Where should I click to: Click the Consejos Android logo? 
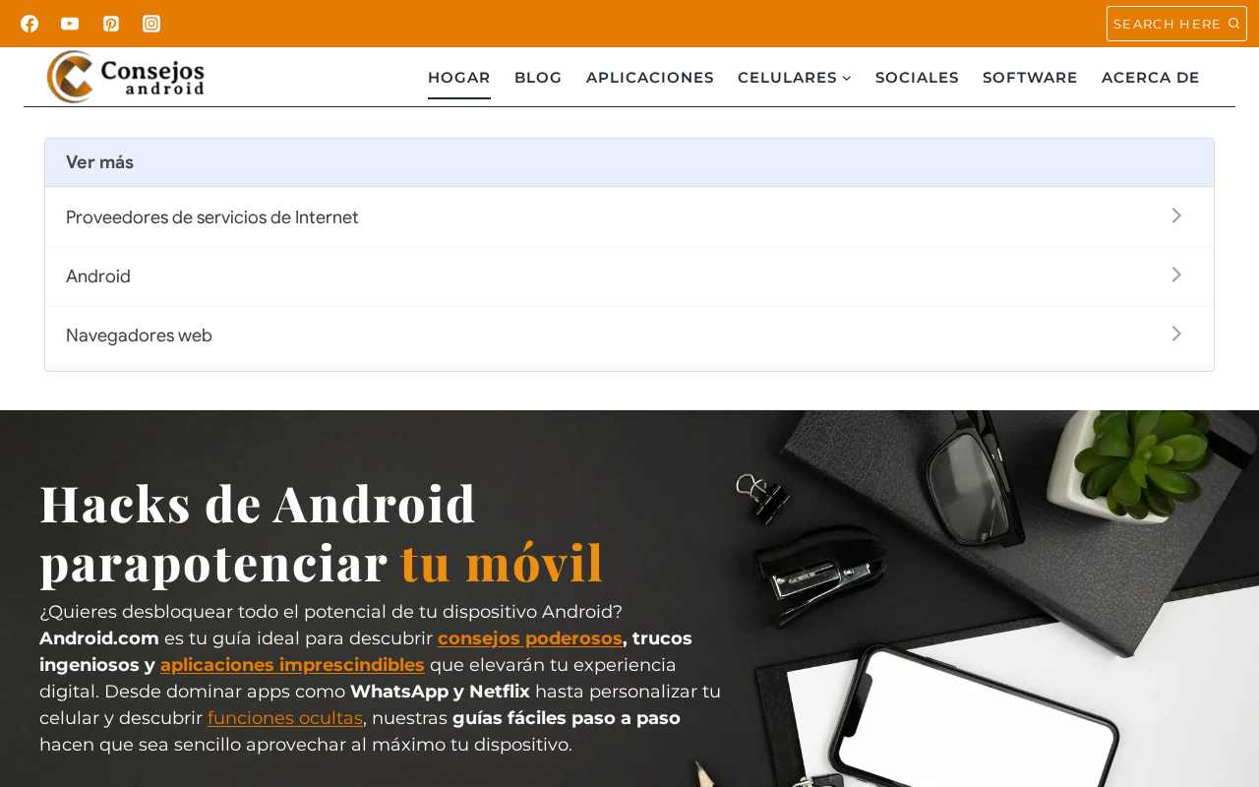coord(126,77)
